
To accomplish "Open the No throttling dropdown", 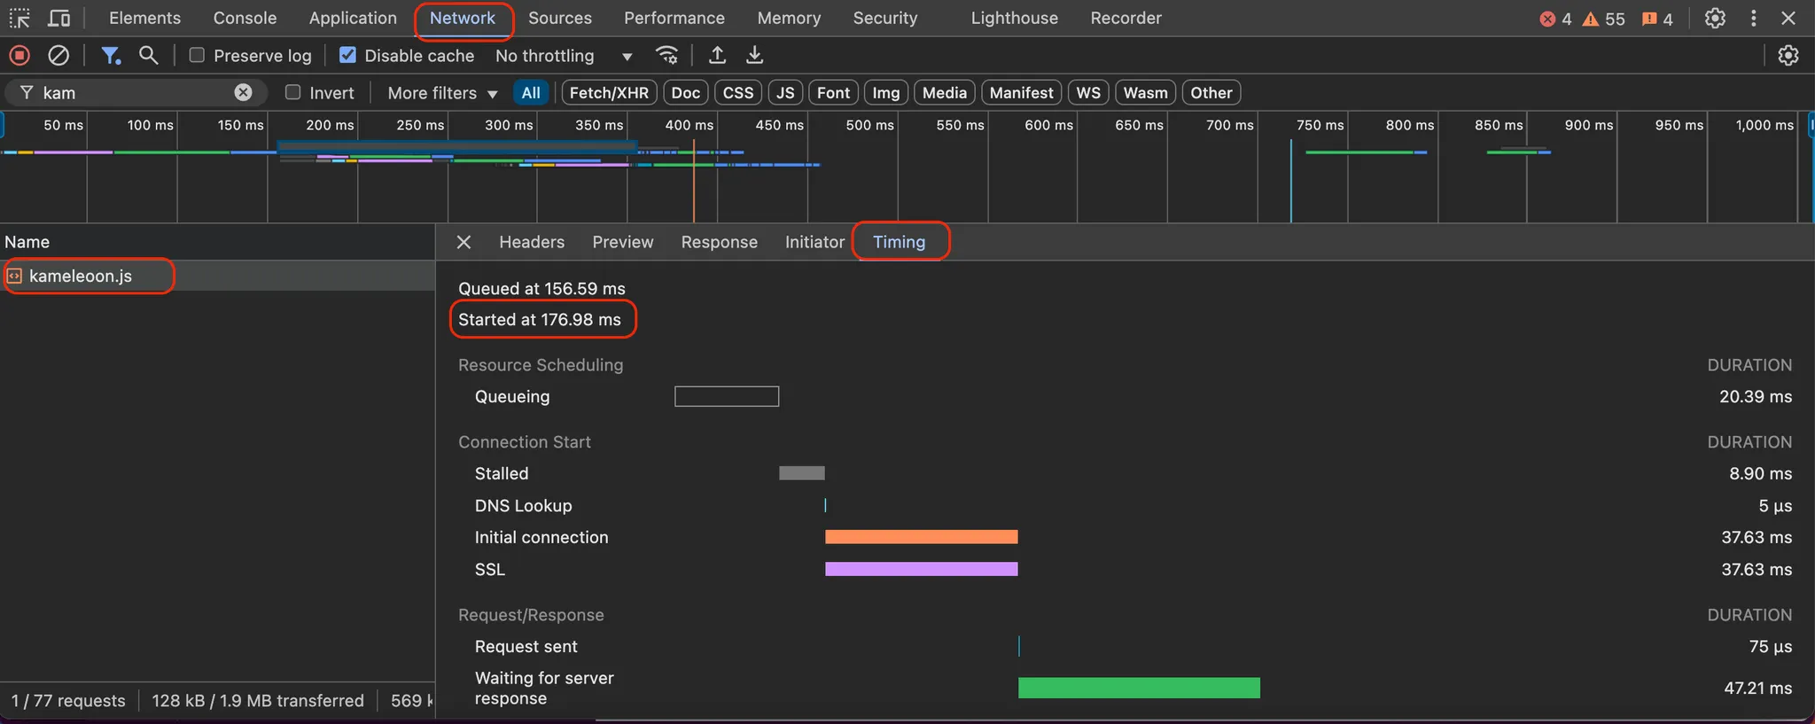I will point(564,56).
